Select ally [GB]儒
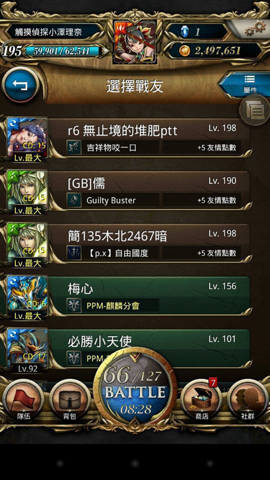This screenshot has width=270, height=480. click(x=128, y=191)
